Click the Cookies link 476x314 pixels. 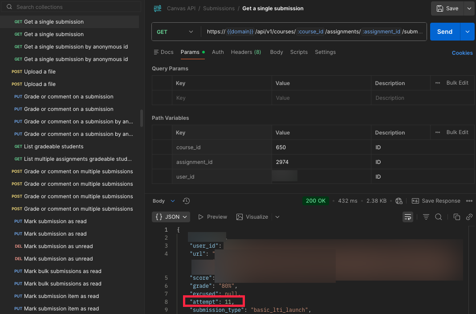coord(462,53)
